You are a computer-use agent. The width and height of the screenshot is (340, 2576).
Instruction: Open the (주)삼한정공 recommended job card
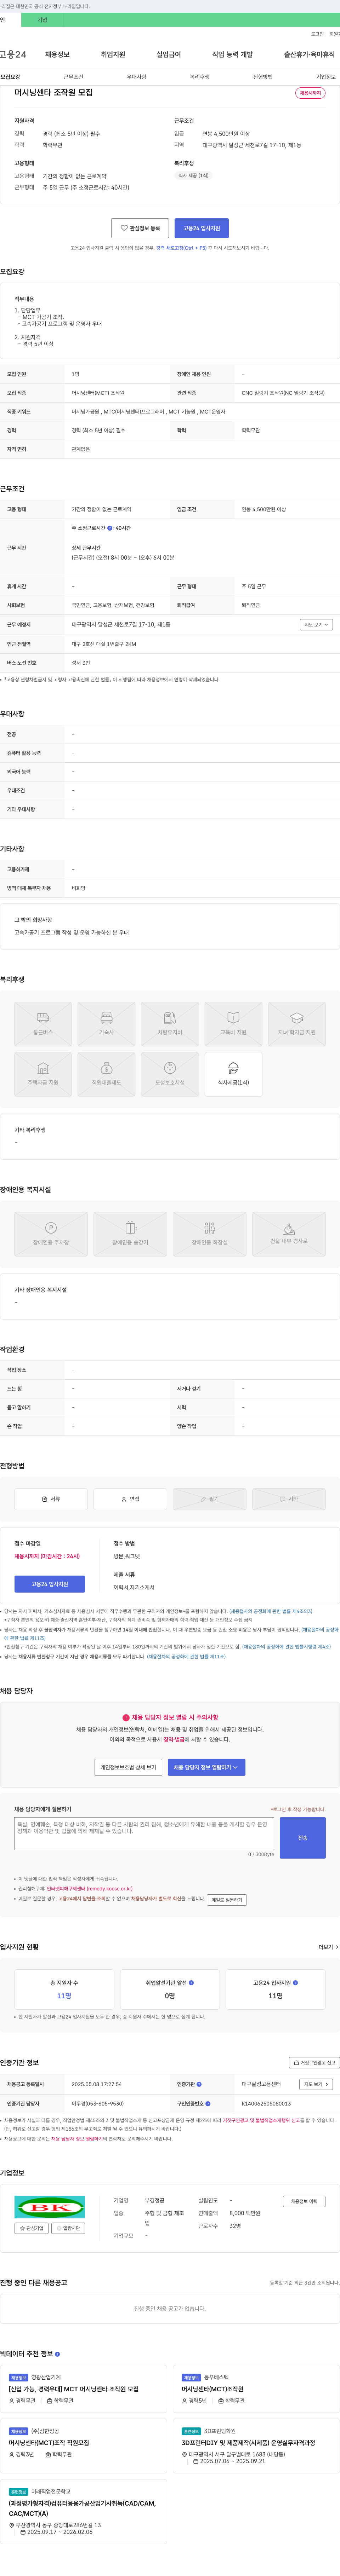click(83, 2446)
